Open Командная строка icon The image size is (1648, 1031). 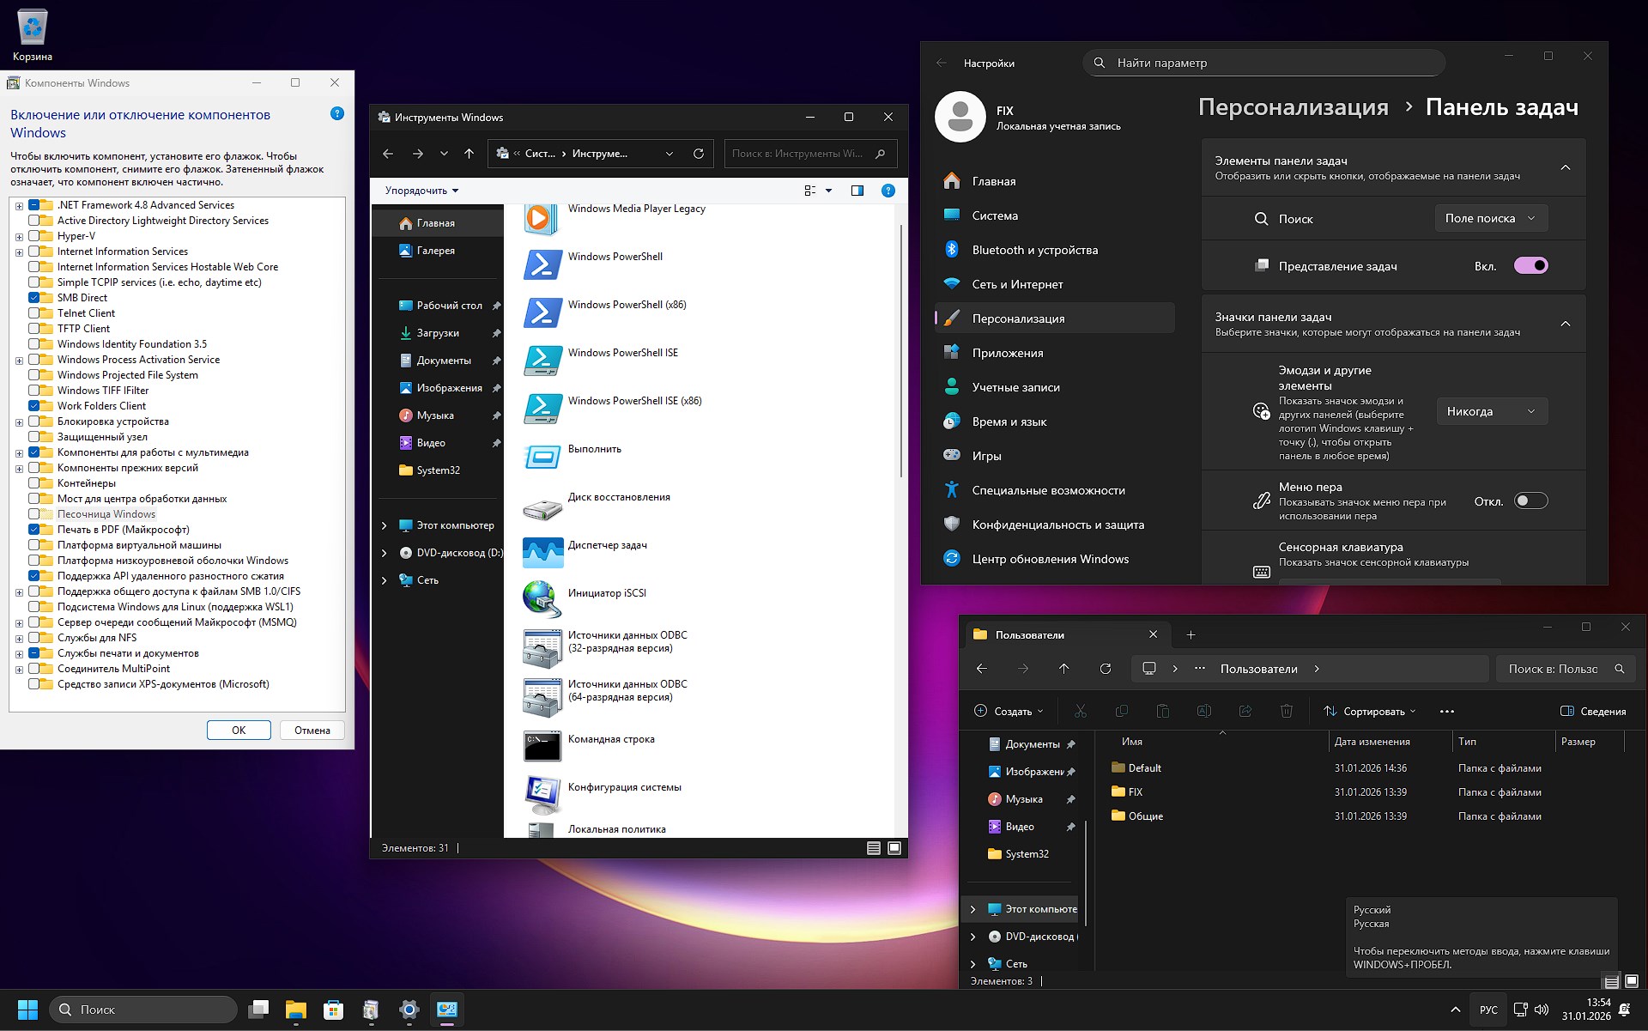pos(612,739)
